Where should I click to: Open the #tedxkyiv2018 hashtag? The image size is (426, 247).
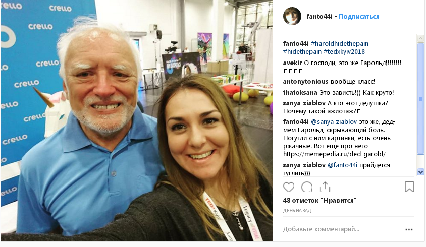[344, 51]
